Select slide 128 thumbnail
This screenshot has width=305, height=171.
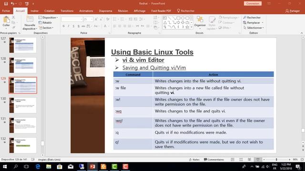(x=23, y=65)
